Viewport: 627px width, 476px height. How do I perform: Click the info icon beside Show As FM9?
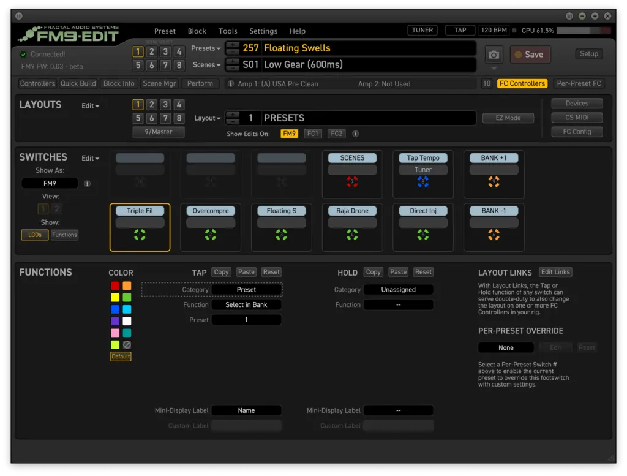87,183
